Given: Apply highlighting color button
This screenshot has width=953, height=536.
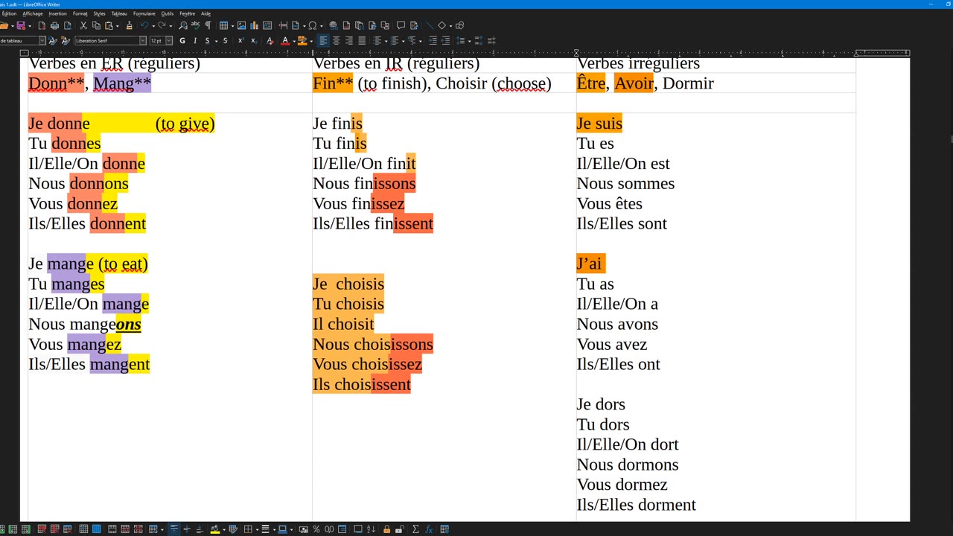Looking at the screenshot, I should tap(302, 40).
